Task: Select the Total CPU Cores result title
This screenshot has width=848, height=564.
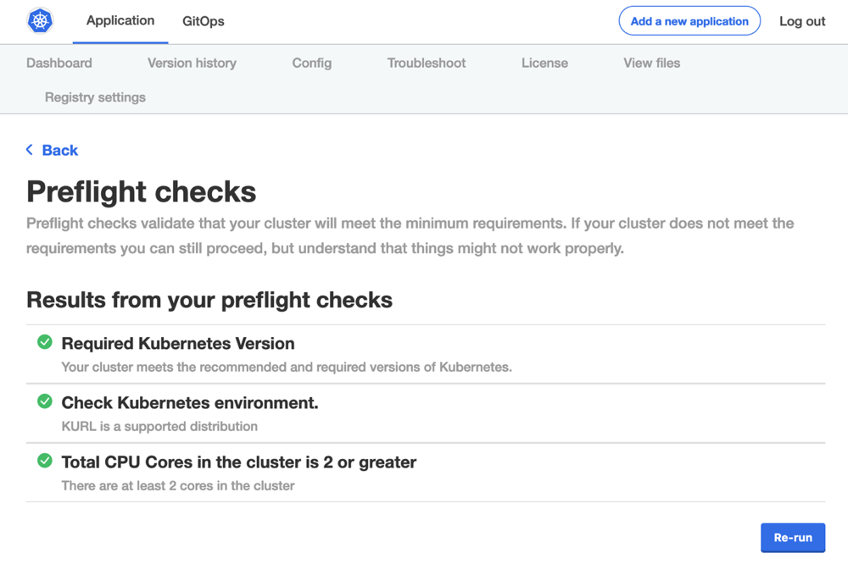Action: tap(239, 462)
